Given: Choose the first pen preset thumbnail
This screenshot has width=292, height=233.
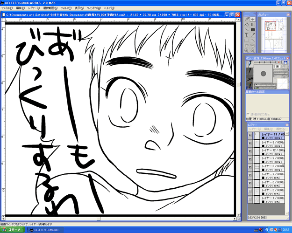Looking at the screenshot, I should pyautogui.click(x=249, y=64).
